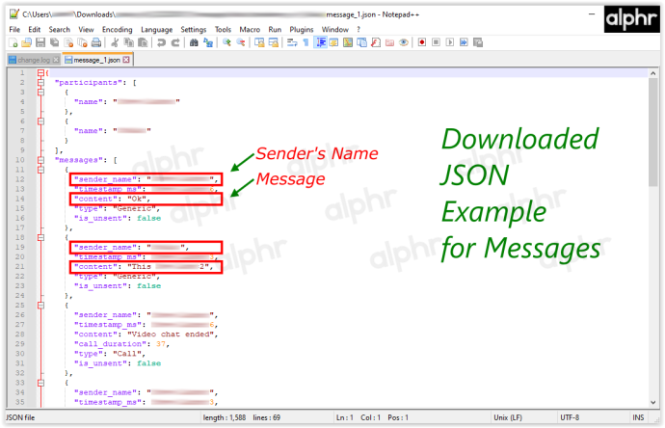Toggle show all characters paragraph icon
Image resolution: width=665 pixels, height=428 pixels.
306,42
